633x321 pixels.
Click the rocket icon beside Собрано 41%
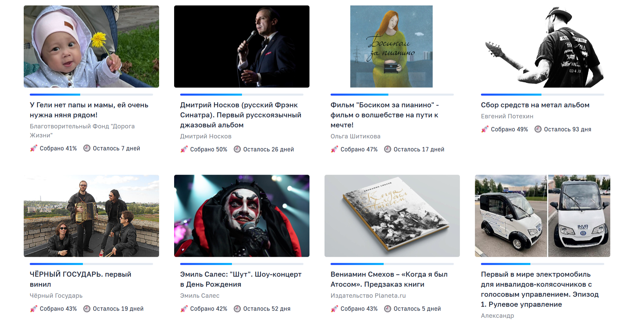click(33, 148)
